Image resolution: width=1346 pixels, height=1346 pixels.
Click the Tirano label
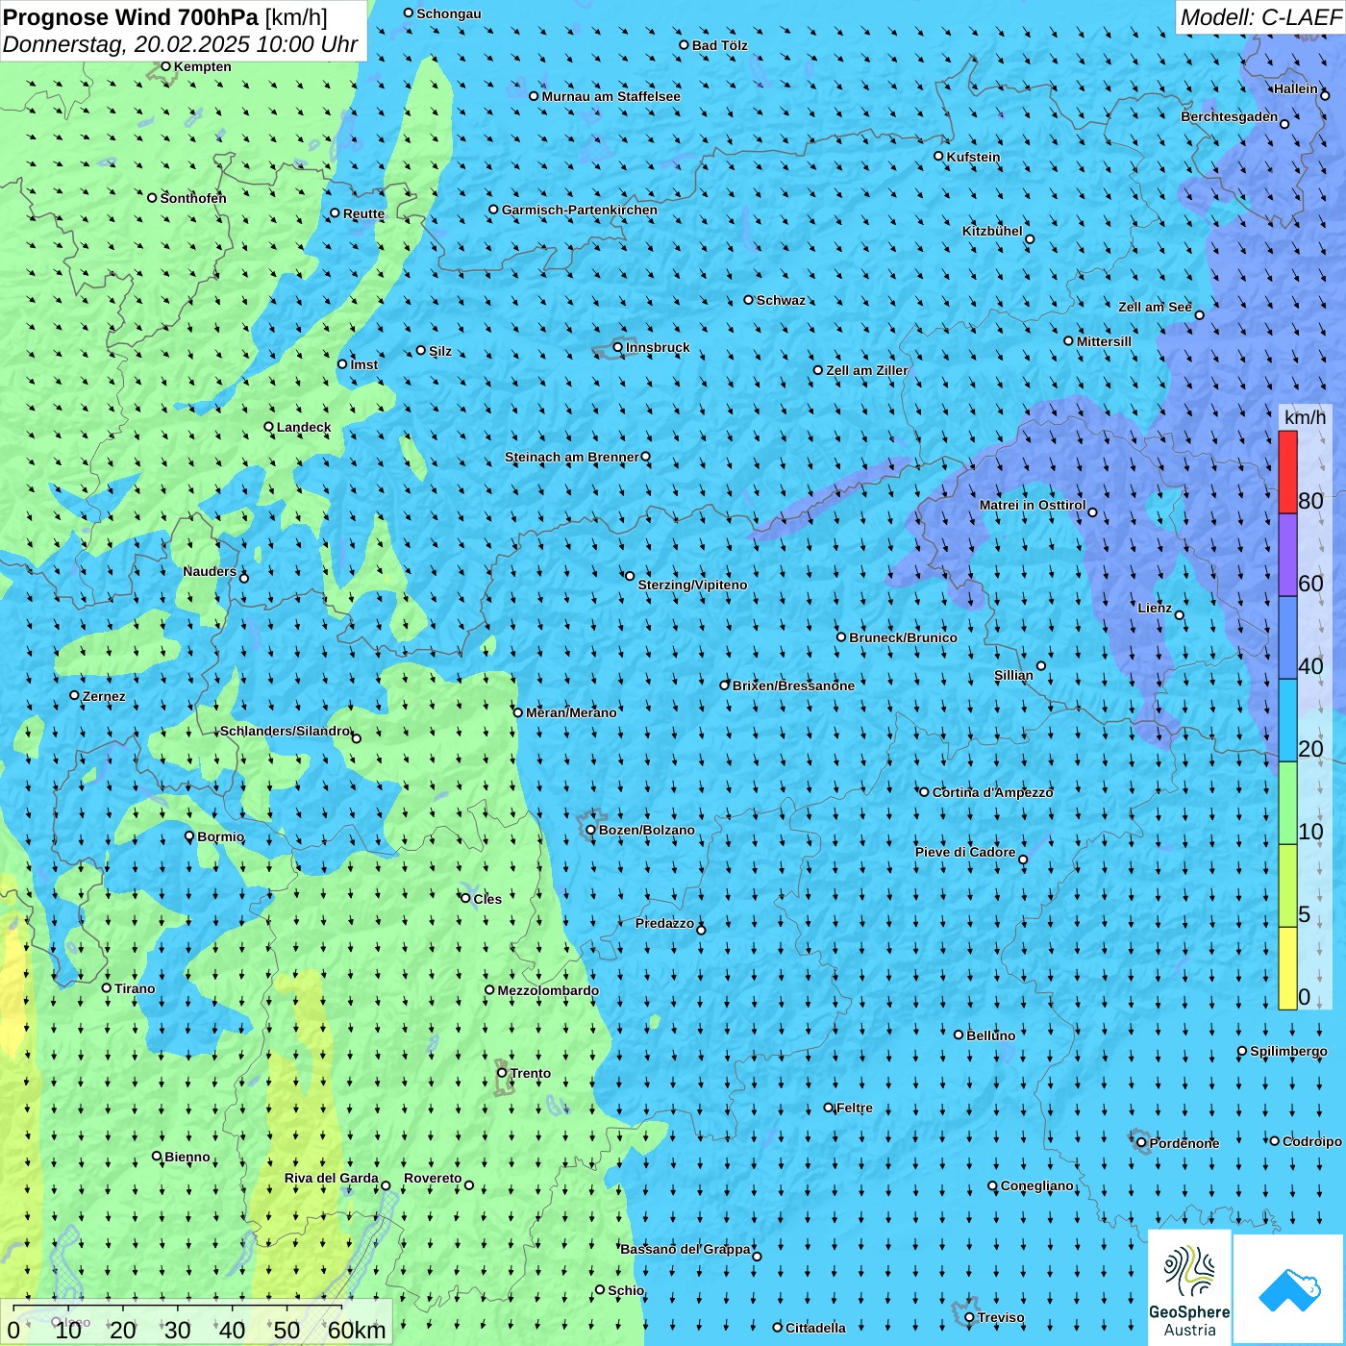135,988
